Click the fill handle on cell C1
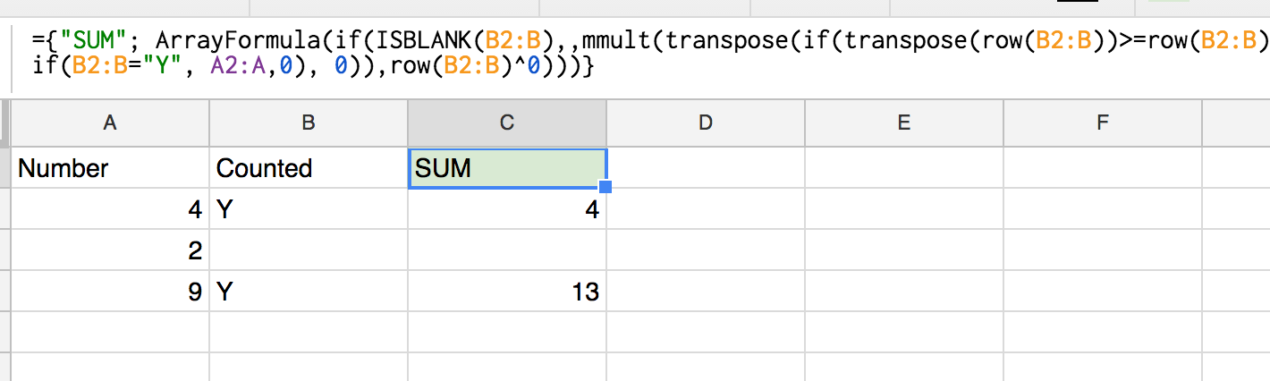The image size is (1270, 381). (605, 187)
